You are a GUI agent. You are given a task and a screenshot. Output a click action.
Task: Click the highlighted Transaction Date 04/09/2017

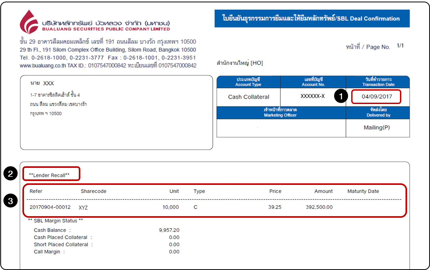pyautogui.click(x=376, y=97)
